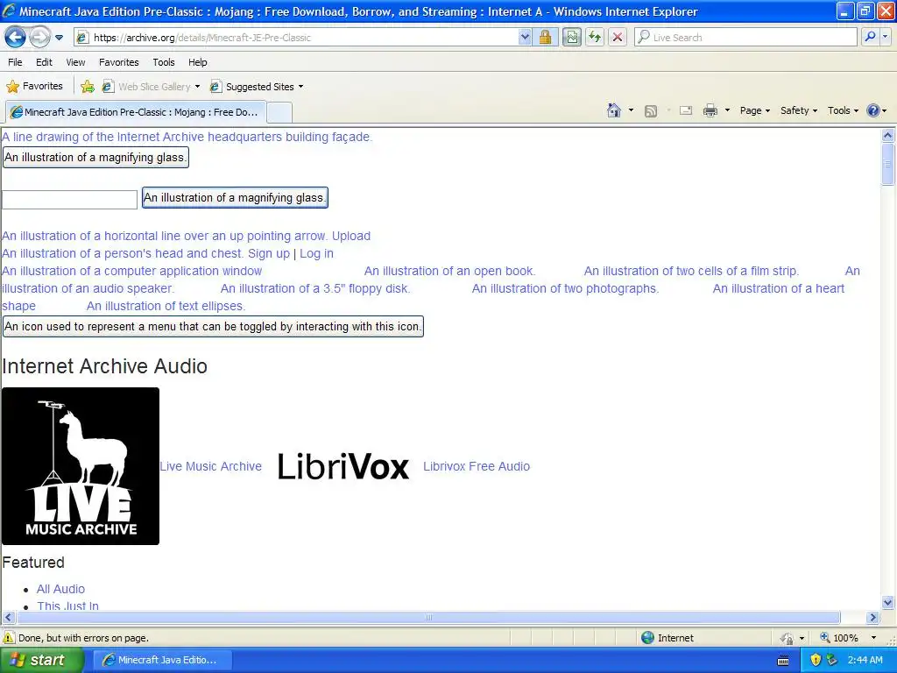
Task: Open the two photographs illustration link
Action: (x=565, y=288)
